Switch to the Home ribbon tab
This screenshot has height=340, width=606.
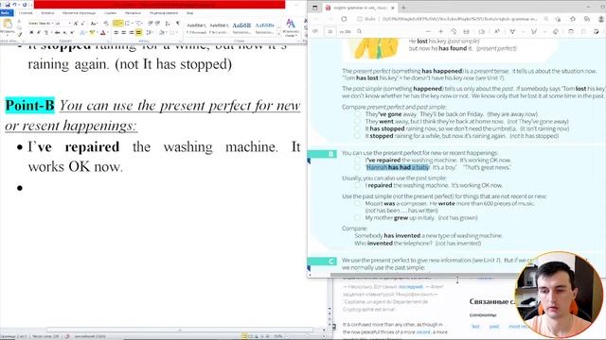coord(26,12)
